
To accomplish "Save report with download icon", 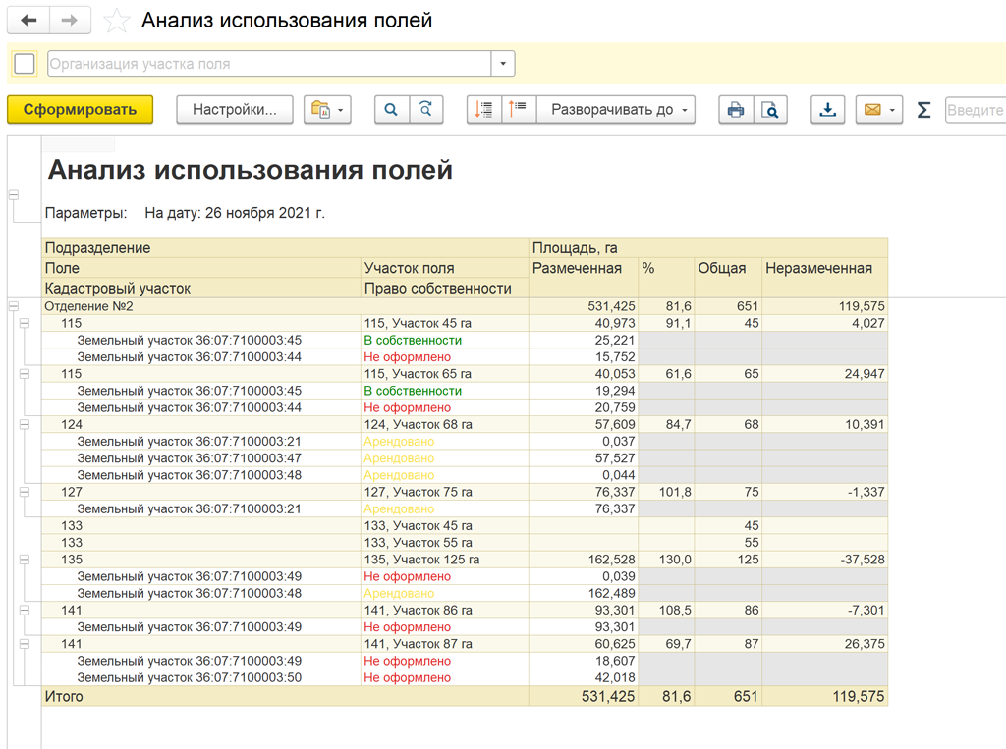I will tap(828, 110).
